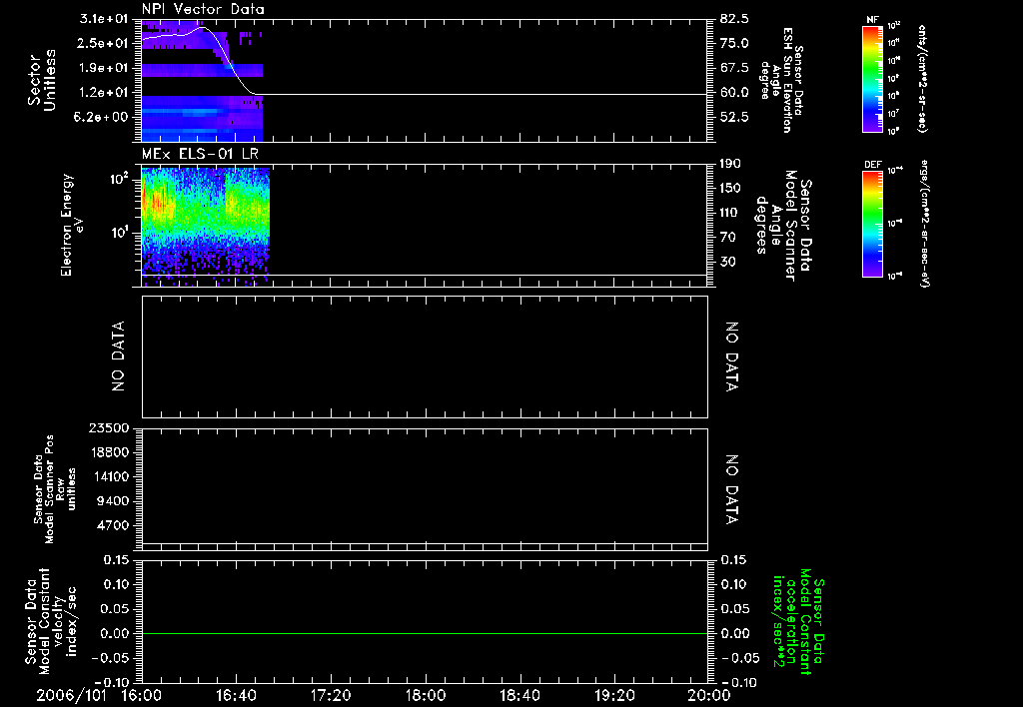Screen dimensions: 1023x707
Task: Click the "Model Scanner Pos Raw" axis label
Action: (55, 489)
